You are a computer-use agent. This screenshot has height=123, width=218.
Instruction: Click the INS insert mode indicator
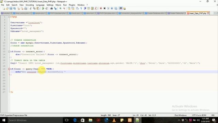click(x=213, y=115)
